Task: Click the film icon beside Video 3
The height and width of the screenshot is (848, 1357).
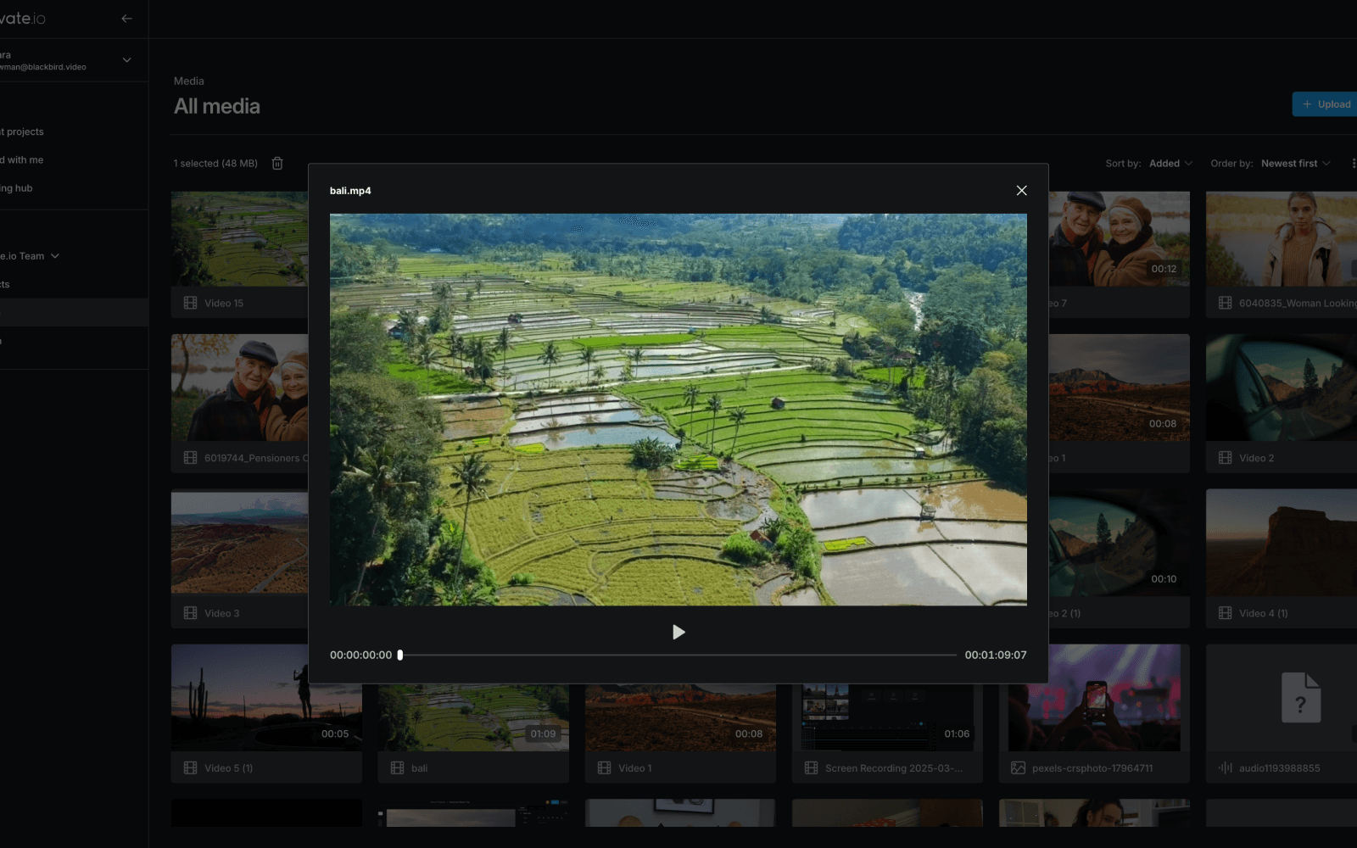Action: [191, 613]
